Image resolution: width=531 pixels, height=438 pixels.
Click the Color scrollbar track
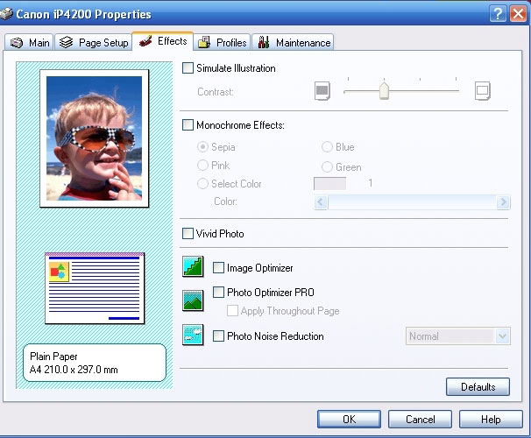(x=412, y=202)
